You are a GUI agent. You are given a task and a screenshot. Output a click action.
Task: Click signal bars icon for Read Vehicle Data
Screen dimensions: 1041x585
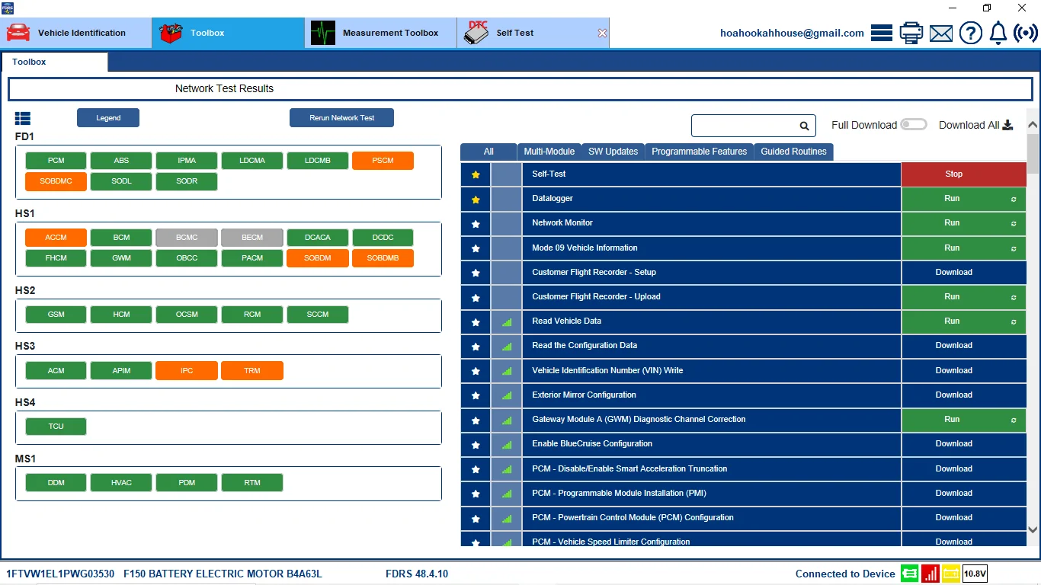point(507,322)
